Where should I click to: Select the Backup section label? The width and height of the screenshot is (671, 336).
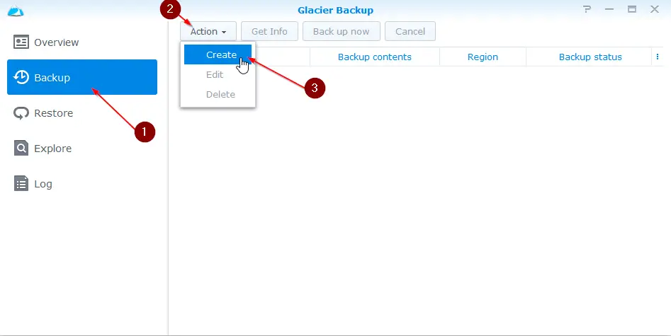pyautogui.click(x=52, y=77)
